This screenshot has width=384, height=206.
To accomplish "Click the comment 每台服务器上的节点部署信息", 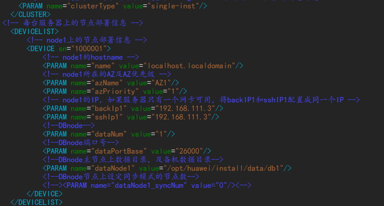I will [73, 23].
